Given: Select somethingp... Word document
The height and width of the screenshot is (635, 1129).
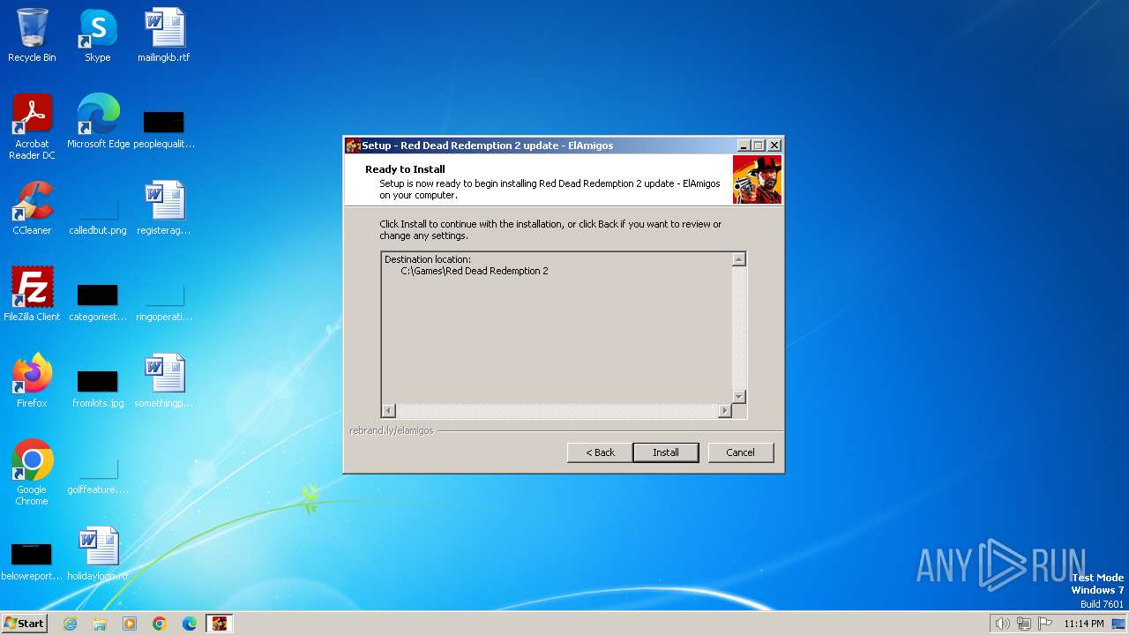Looking at the screenshot, I should (164, 381).
